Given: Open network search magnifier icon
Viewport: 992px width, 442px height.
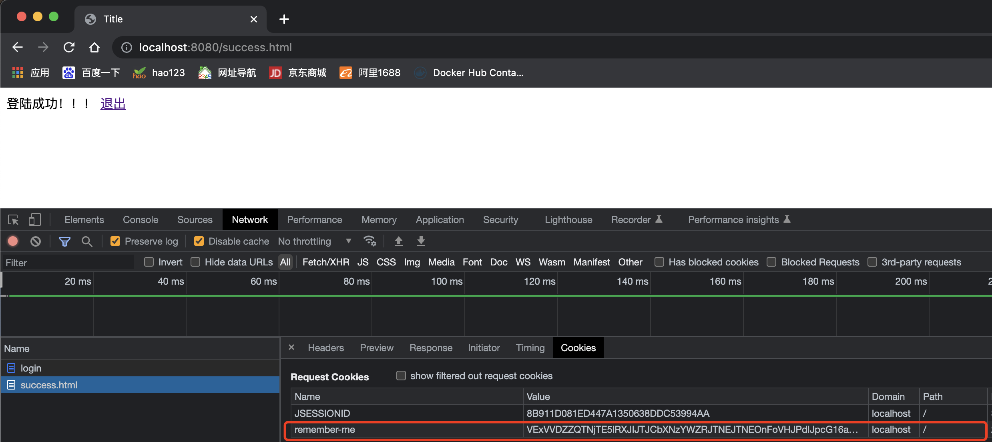Looking at the screenshot, I should click(x=86, y=241).
